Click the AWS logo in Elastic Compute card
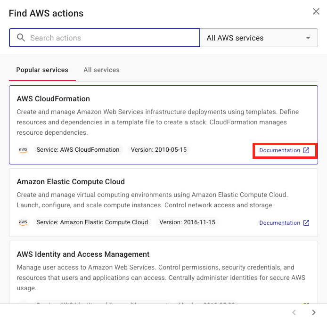 23,222
